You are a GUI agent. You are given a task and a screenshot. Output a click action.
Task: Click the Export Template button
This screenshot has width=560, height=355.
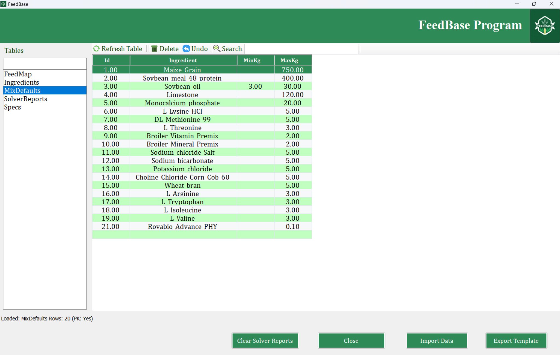tap(516, 340)
